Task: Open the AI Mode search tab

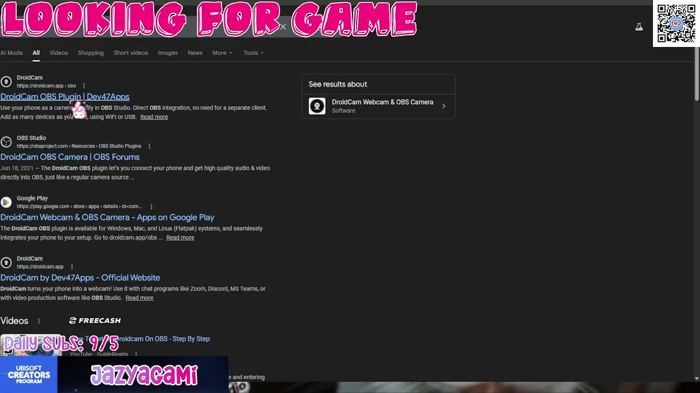Action: (x=11, y=53)
